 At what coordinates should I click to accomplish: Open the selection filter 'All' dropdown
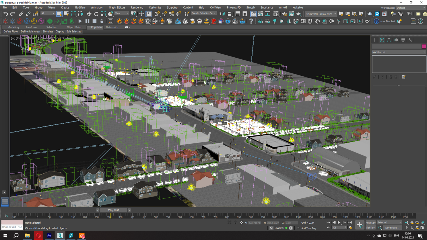[x=48, y=13]
